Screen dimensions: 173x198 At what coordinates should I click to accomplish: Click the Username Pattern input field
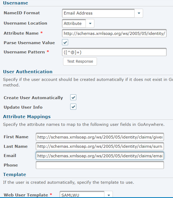114,52
